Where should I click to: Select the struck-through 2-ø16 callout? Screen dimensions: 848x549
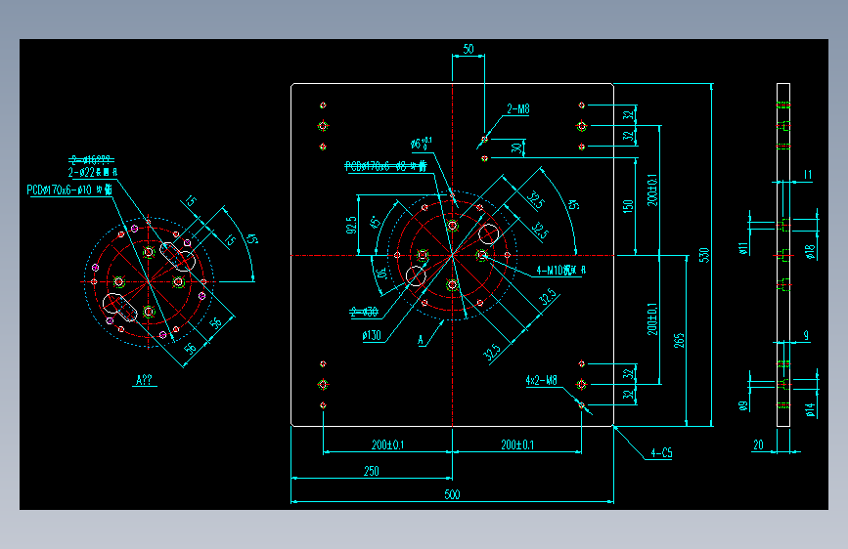tap(91, 159)
